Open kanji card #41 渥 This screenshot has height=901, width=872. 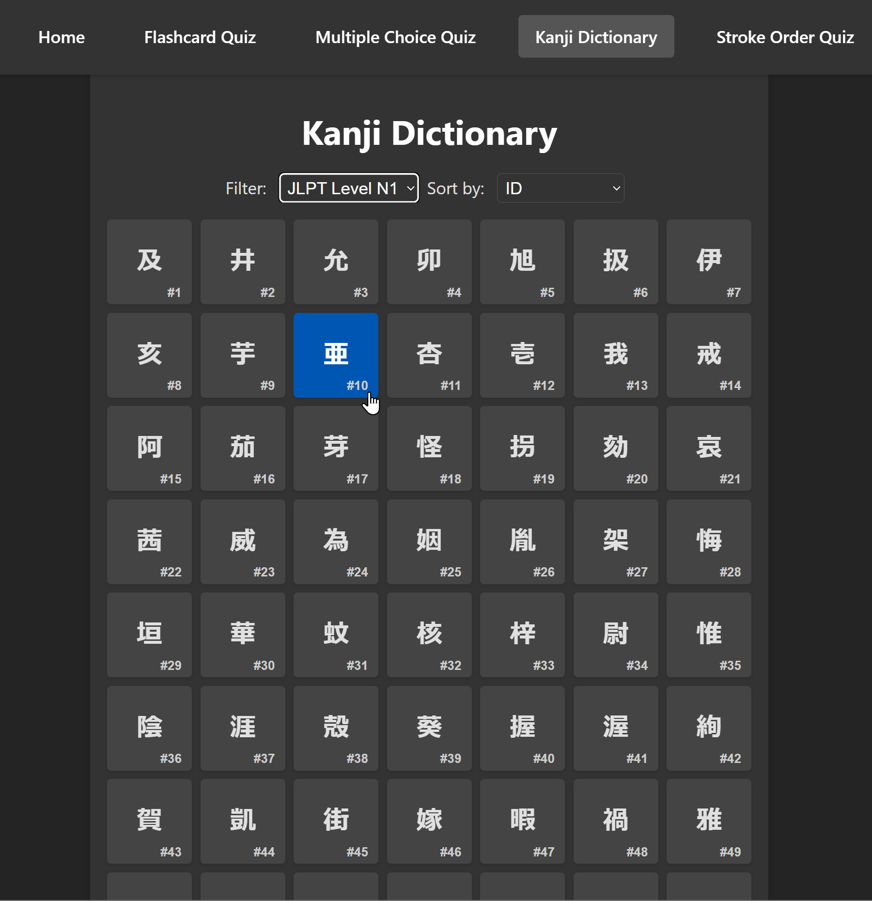616,728
